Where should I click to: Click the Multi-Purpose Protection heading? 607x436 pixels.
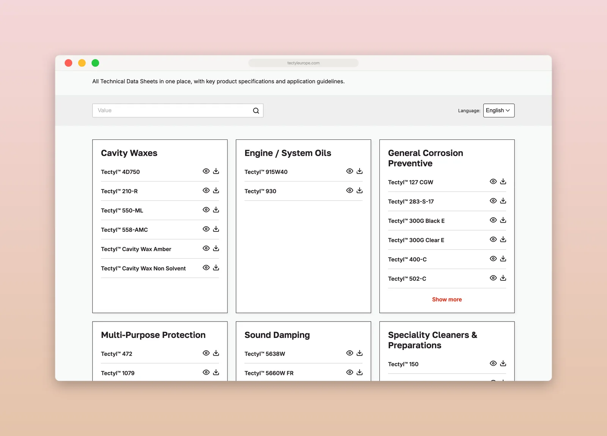[153, 335]
